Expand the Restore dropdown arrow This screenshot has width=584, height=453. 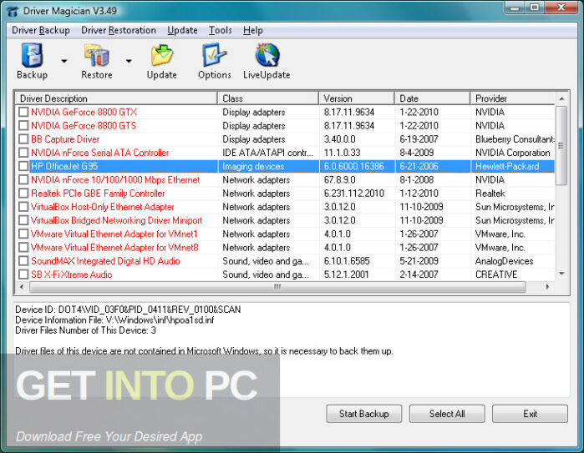click(x=129, y=61)
